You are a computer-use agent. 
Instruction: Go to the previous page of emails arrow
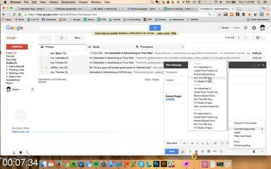(239, 38)
